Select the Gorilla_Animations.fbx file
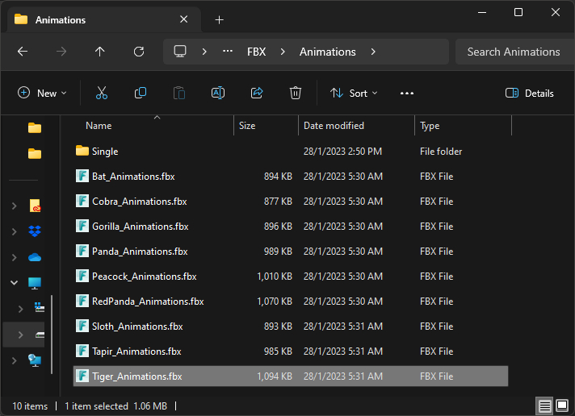 coord(140,227)
